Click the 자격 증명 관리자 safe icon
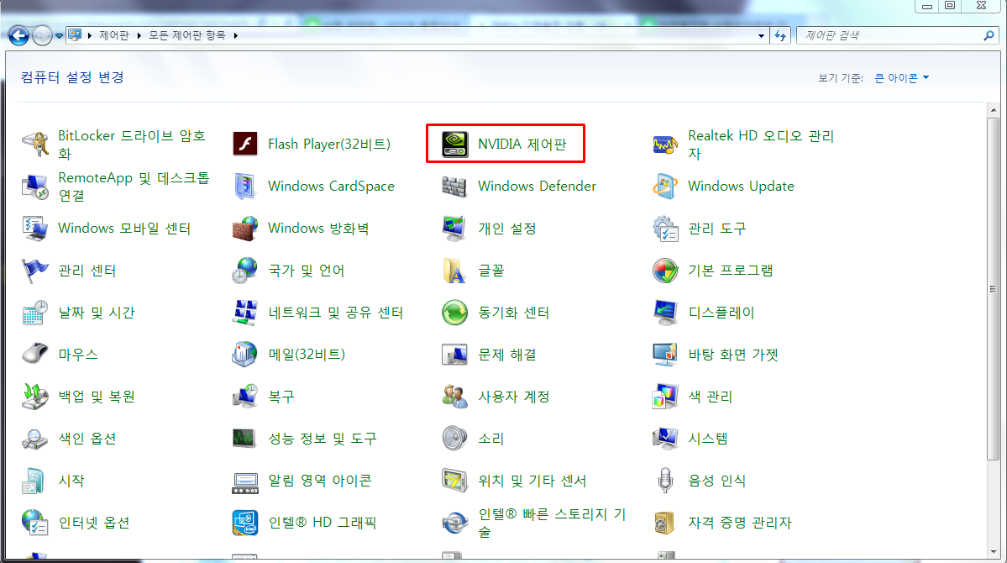 point(664,523)
